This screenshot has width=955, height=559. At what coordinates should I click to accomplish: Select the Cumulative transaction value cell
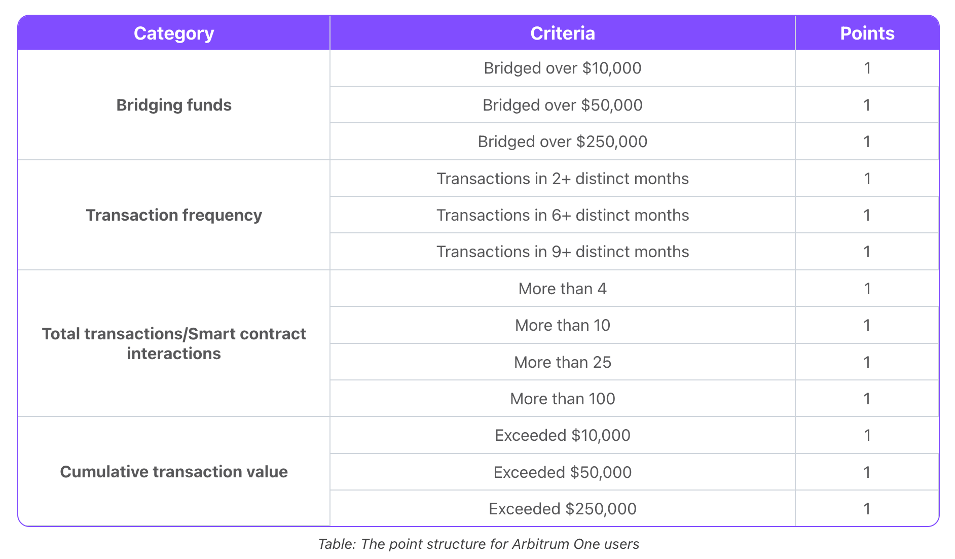point(173,472)
